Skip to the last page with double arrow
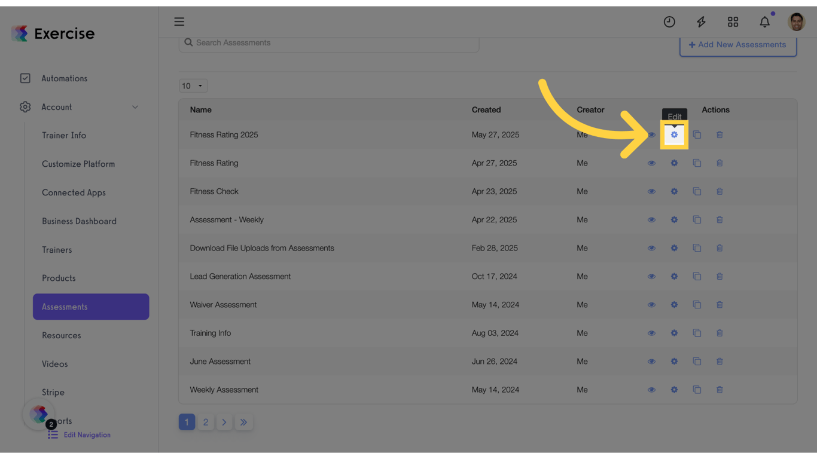817x459 pixels. pos(243,423)
